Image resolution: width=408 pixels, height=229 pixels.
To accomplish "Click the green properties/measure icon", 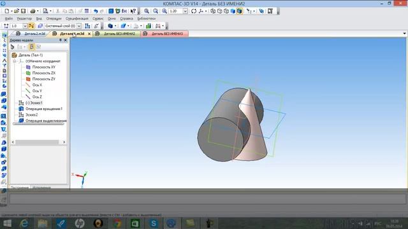I will (x=149, y=26).
